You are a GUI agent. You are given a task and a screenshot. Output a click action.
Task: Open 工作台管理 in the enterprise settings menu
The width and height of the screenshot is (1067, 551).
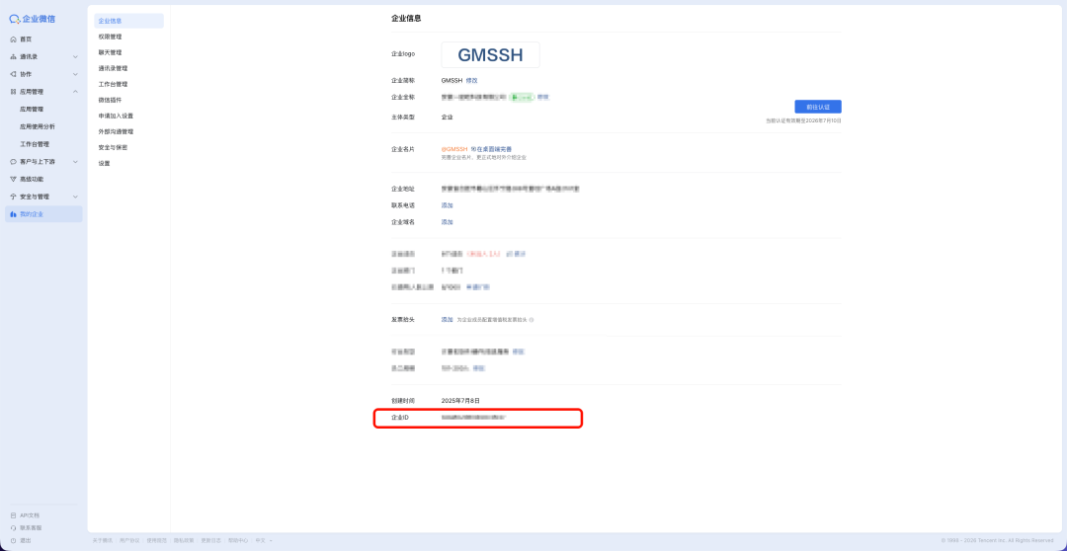(113, 84)
